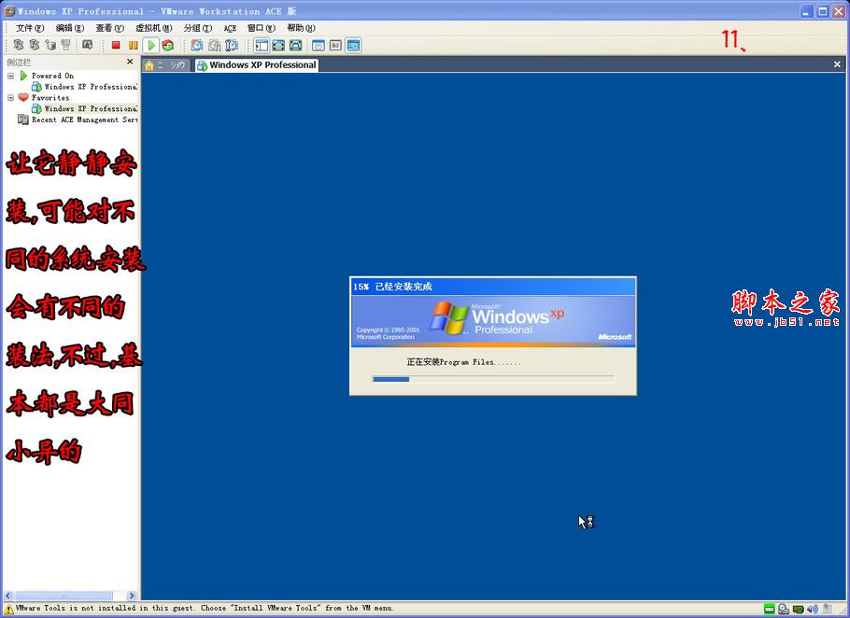Click the red Power Off stop button
Screen dimensions: 850x618
pyautogui.click(x=116, y=46)
